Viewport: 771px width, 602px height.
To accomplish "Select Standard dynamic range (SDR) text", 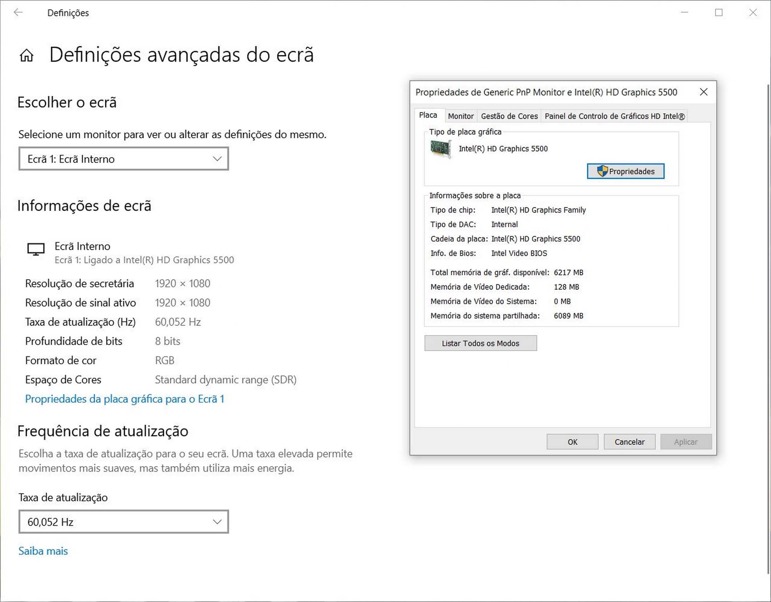I will point(226,380).
